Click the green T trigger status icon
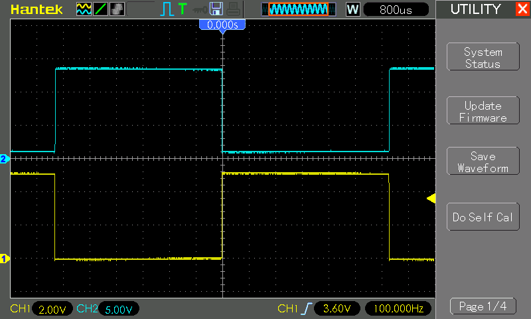 [x=183, y=9]
